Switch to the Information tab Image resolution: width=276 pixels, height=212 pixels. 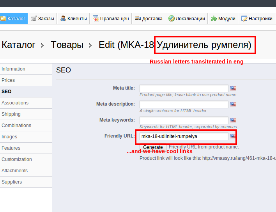click(x=26, y=69)
